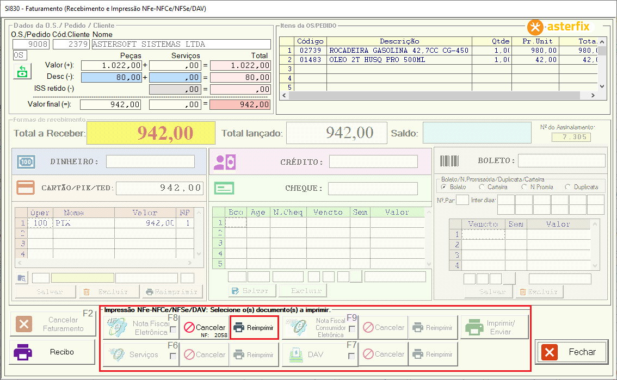Click the Serviços F6 button

pos(140,354)
